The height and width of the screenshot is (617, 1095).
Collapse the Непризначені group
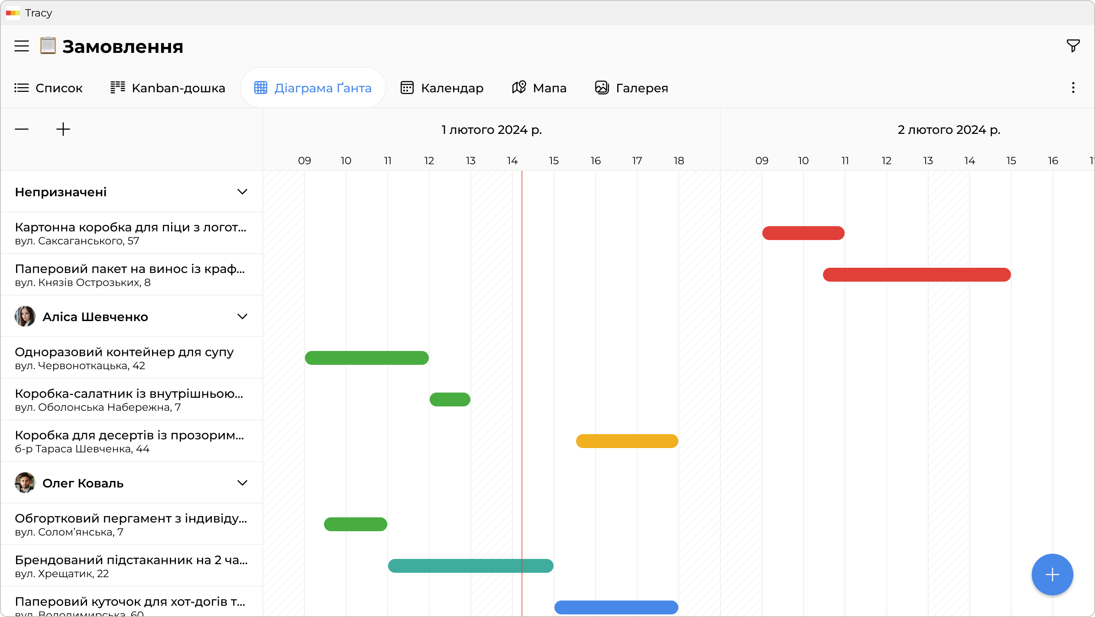pos(242,192)
